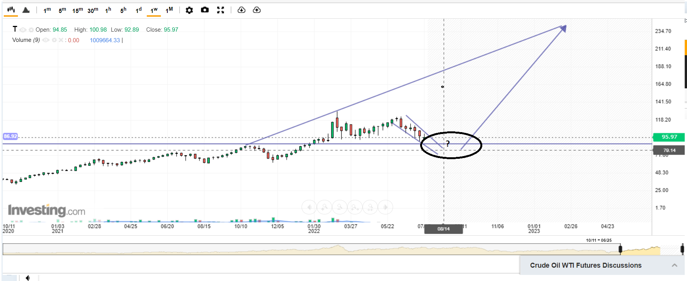Select the 1d timeframe
The width and height of the screenshot is (687, 281).
click(x=138, y=10)
